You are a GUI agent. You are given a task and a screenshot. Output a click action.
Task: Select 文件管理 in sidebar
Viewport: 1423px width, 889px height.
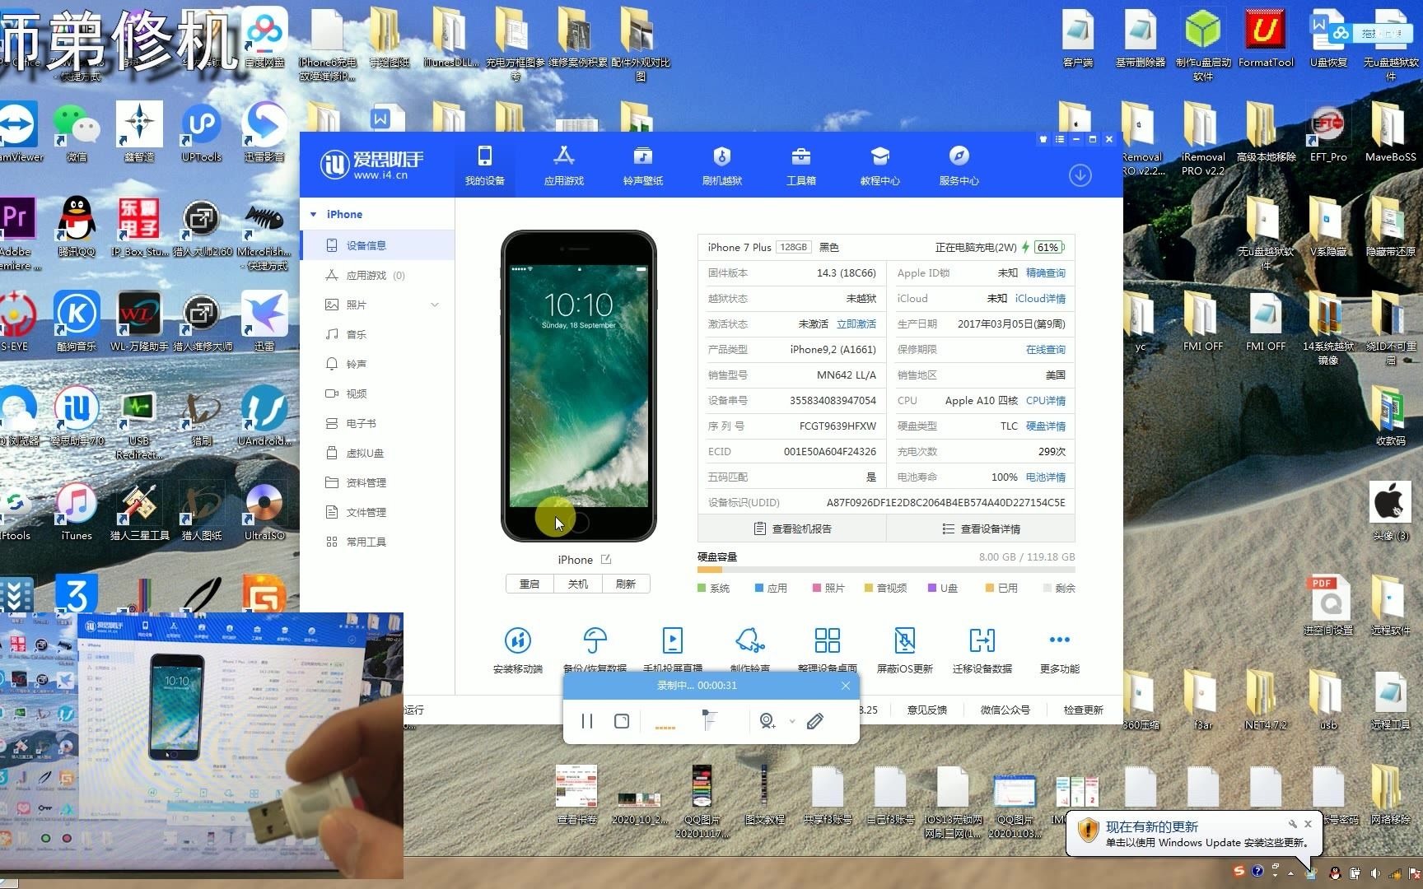pyautogui.click(x=377, y=512)
